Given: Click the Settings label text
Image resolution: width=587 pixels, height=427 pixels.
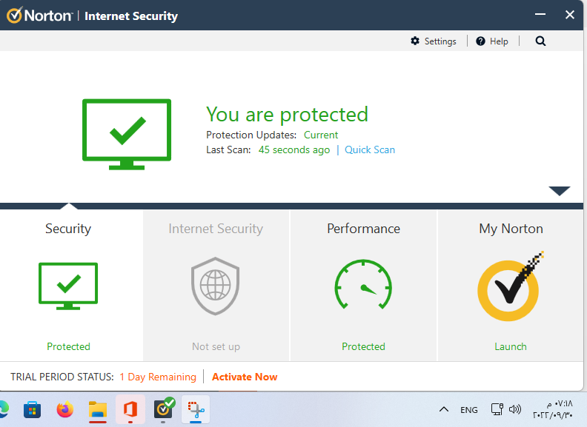Looking at the screenshot, I should coord(440,41).
